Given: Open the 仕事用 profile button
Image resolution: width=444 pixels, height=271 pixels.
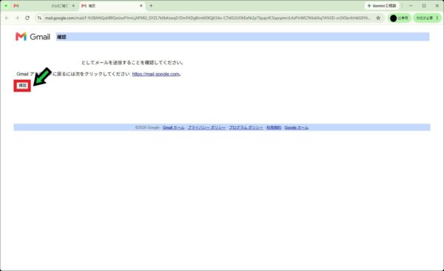Looking at the screenshot, I should (x=400, y=18).
